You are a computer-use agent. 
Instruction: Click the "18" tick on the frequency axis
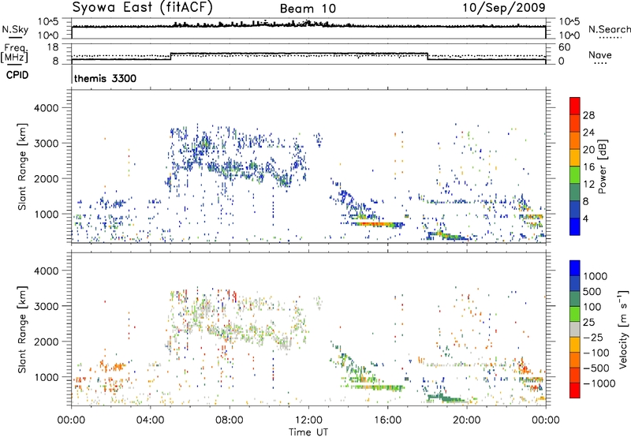click(x=52, y=47)
